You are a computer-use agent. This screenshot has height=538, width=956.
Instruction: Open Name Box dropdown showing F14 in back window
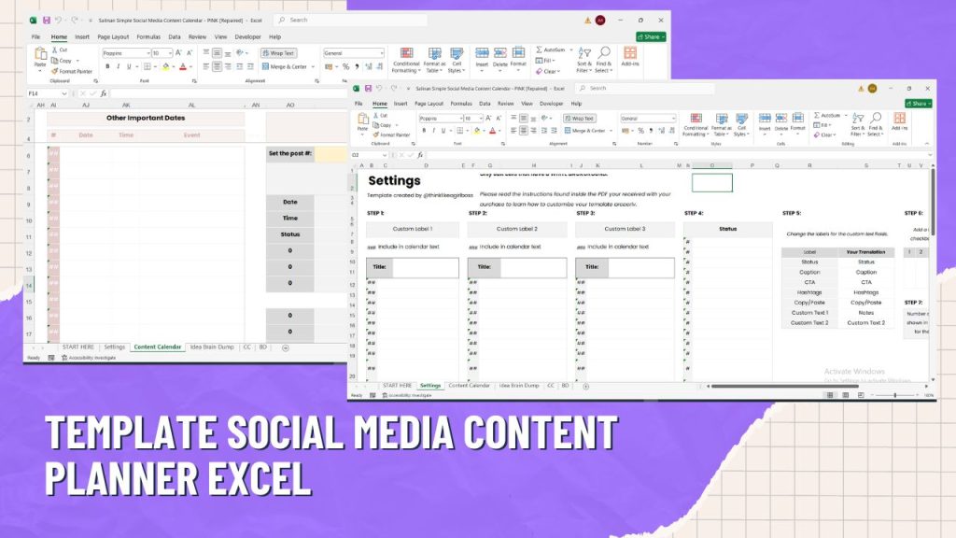pyautogui.click(x=64, y=93)
